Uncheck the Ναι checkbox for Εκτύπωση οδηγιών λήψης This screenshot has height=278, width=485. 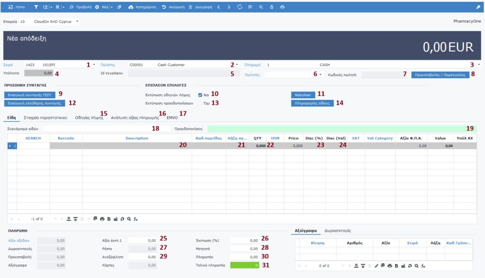pos(200,95)
